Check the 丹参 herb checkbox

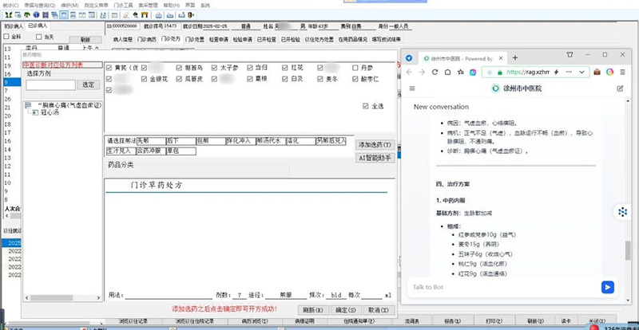pos(356,69)
